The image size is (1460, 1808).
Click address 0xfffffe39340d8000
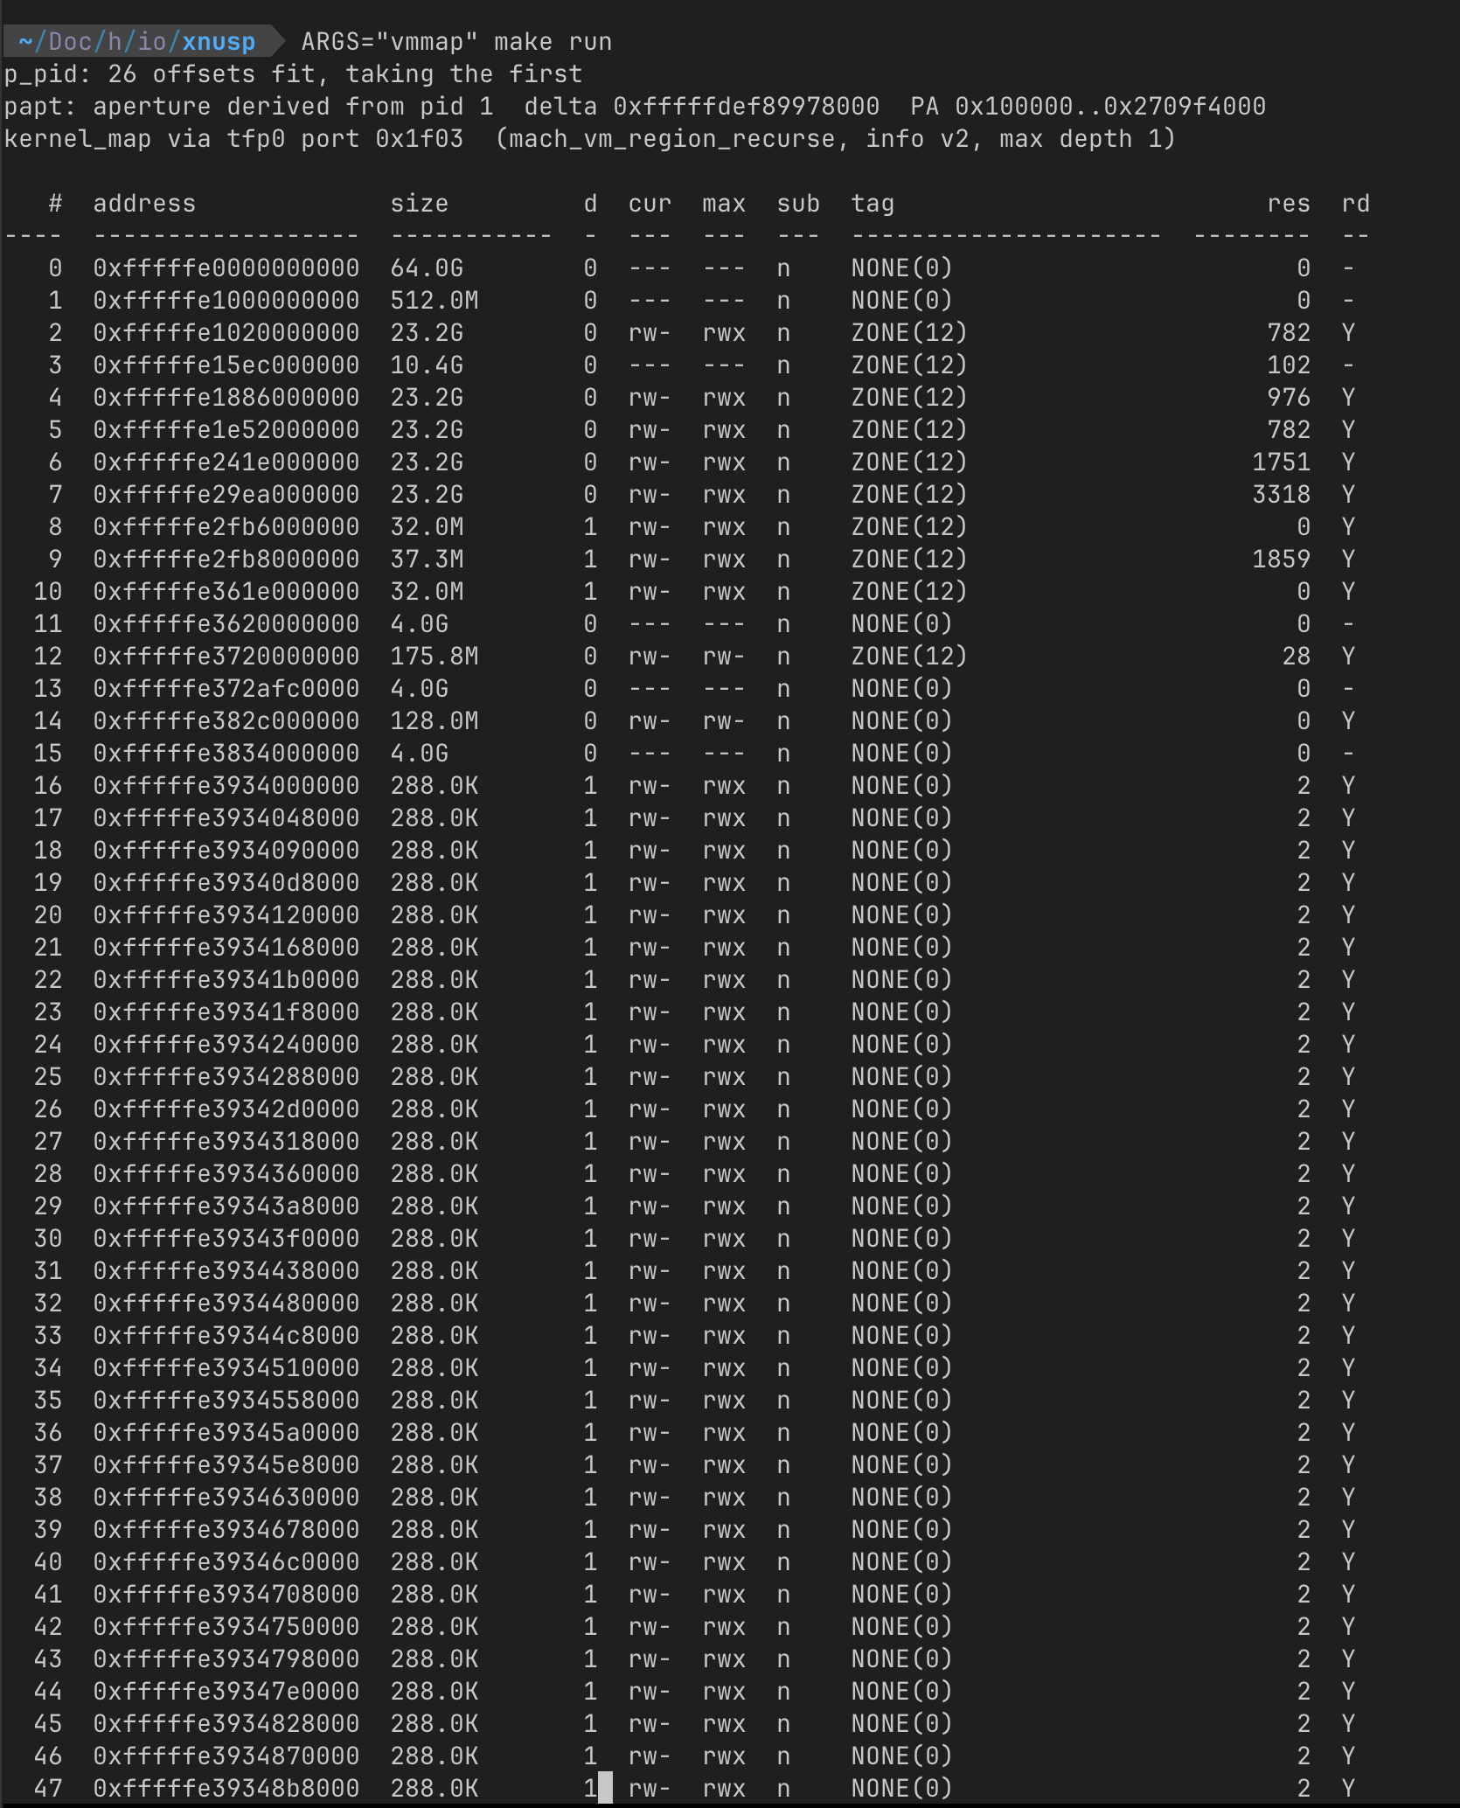(x=226, y=882)
